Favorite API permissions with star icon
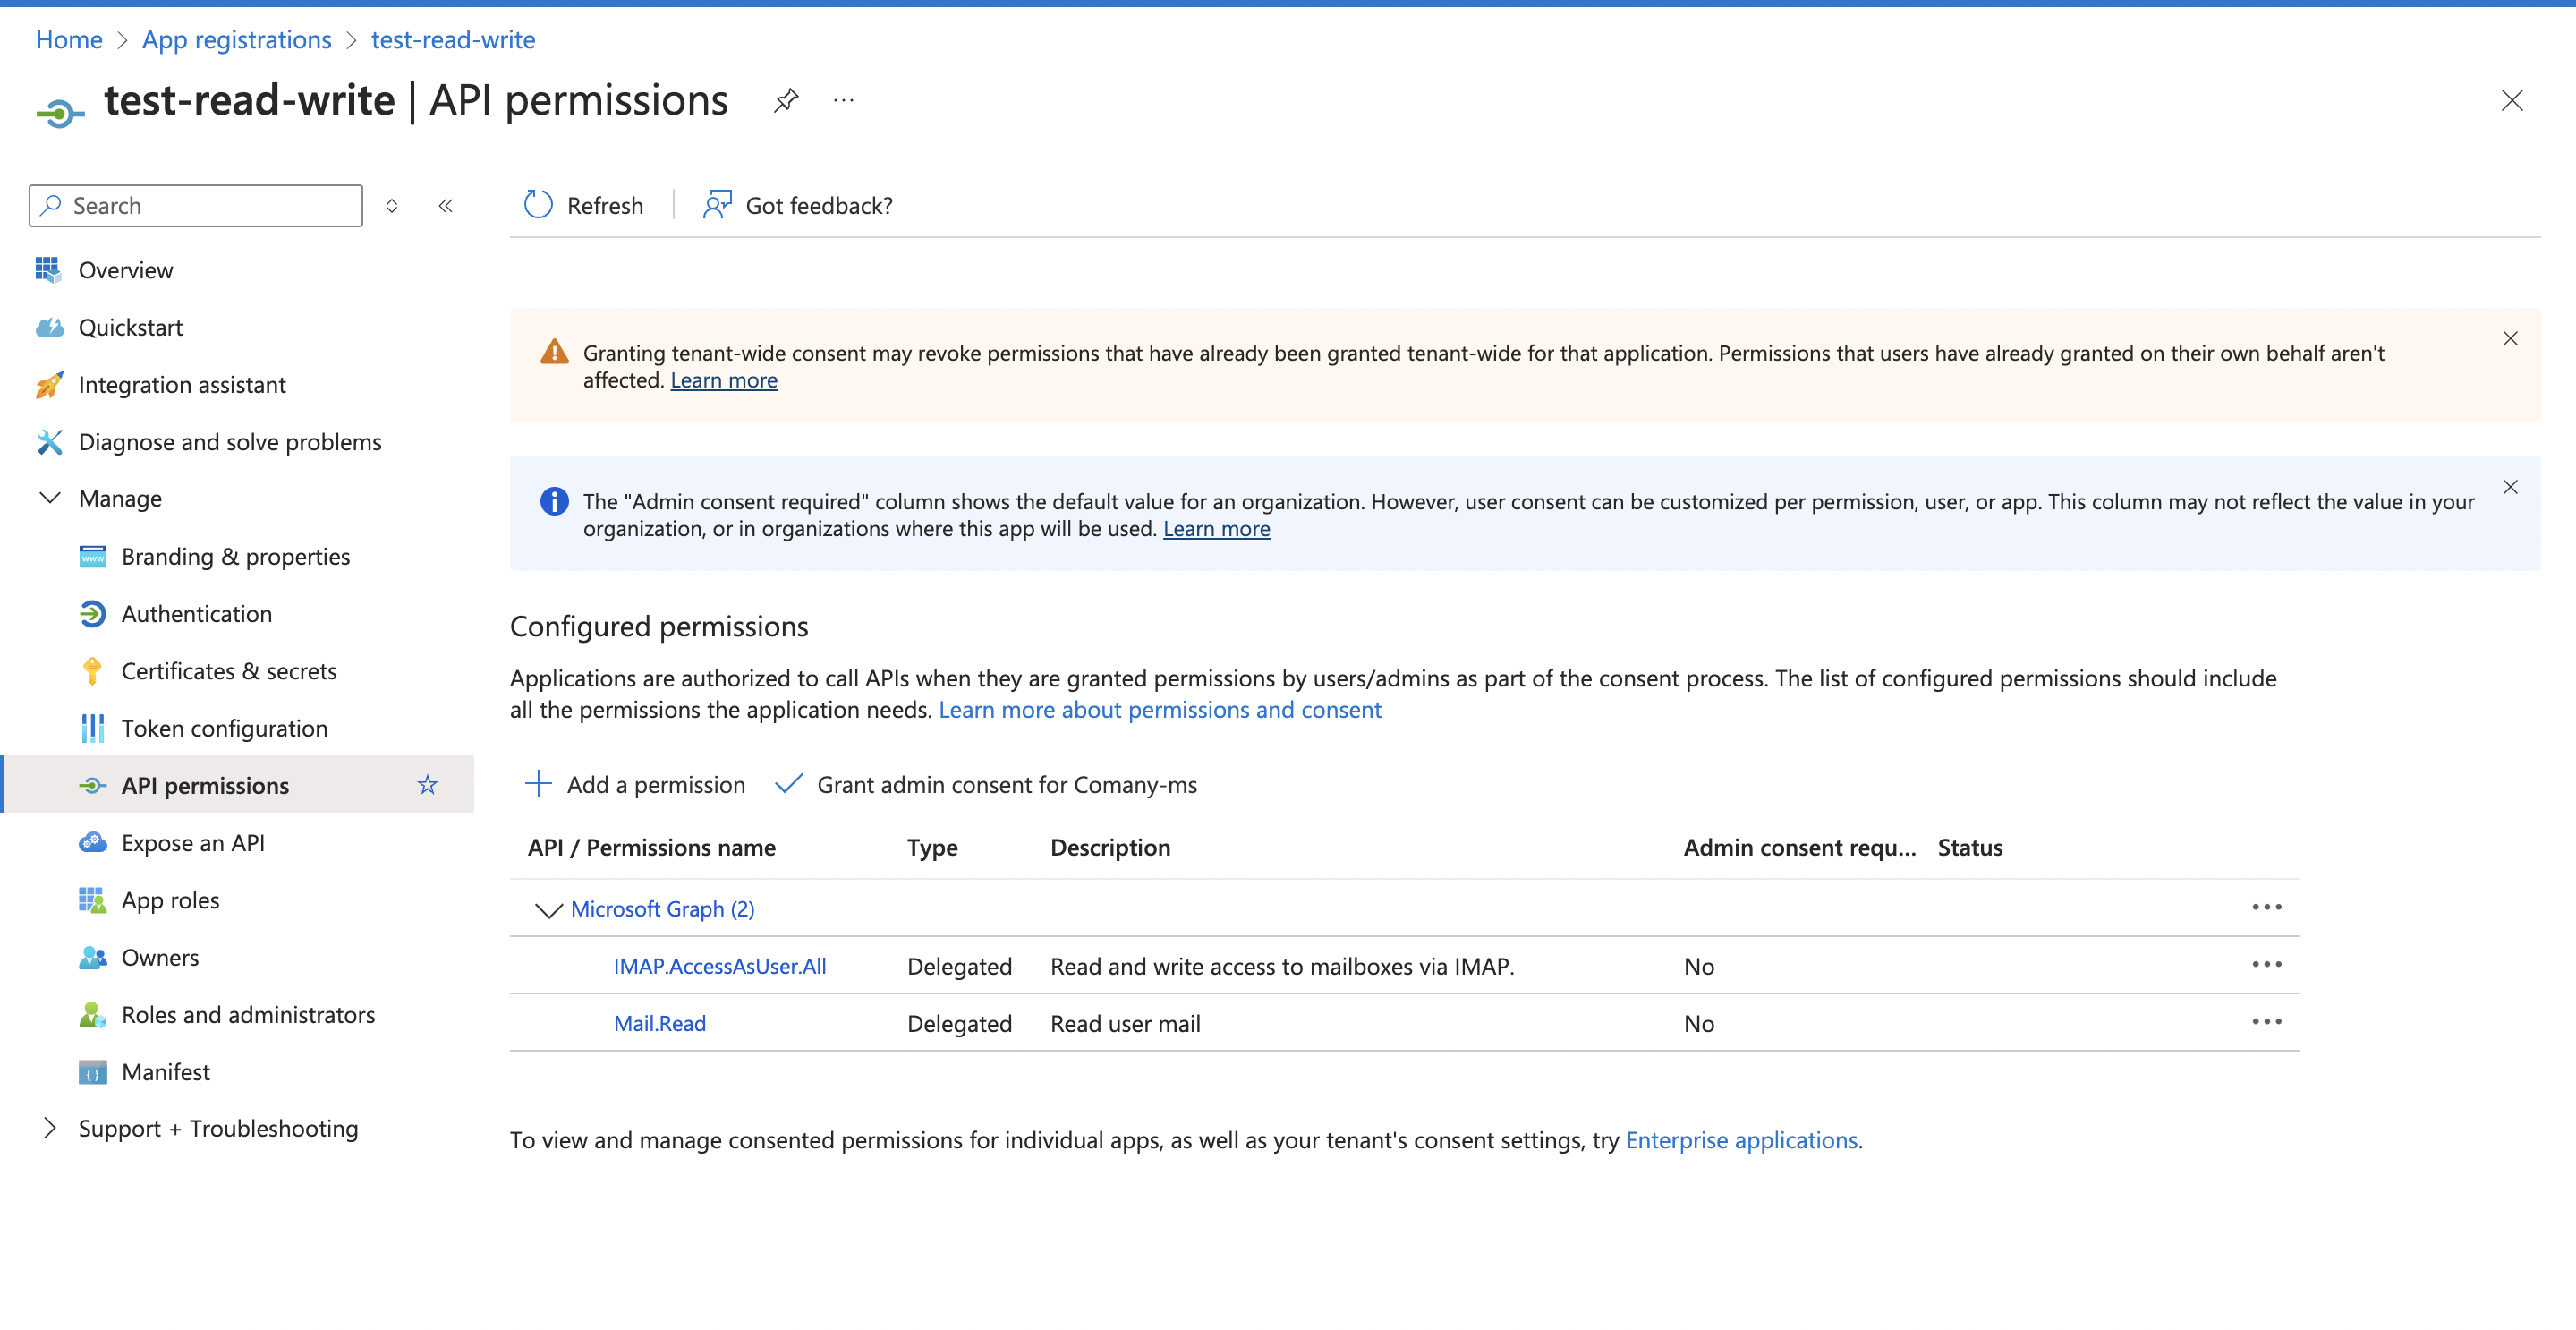Screen dimensions: 2576x1330 (428, 785)
